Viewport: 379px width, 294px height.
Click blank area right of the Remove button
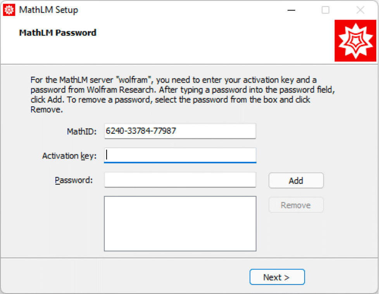click(x=349, y=205)
